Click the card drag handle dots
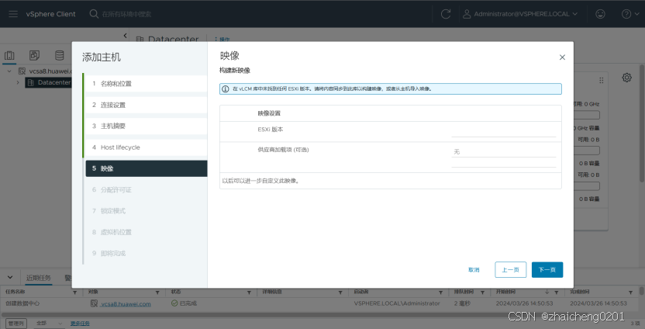 (x=602, y=80)
